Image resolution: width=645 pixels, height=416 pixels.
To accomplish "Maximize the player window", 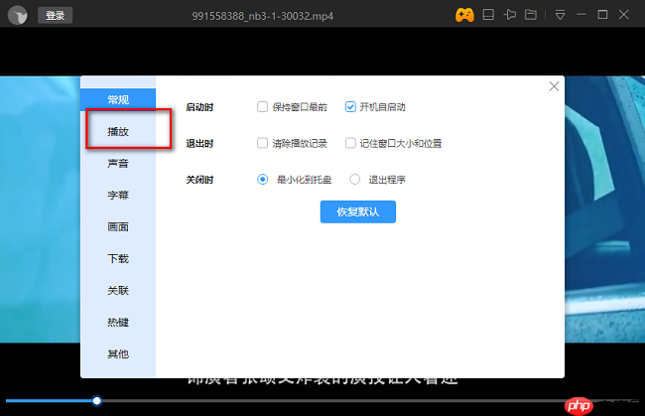I will tap(602, 15).
